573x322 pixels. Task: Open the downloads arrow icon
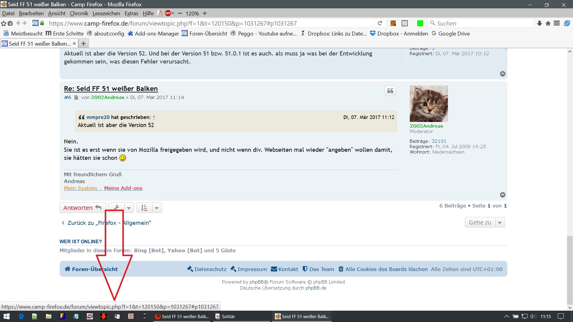click(539, 23)
